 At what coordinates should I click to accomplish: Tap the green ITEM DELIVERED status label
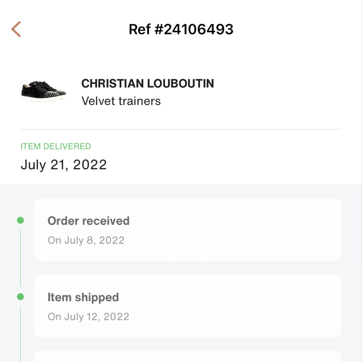[x=56, y=146]
